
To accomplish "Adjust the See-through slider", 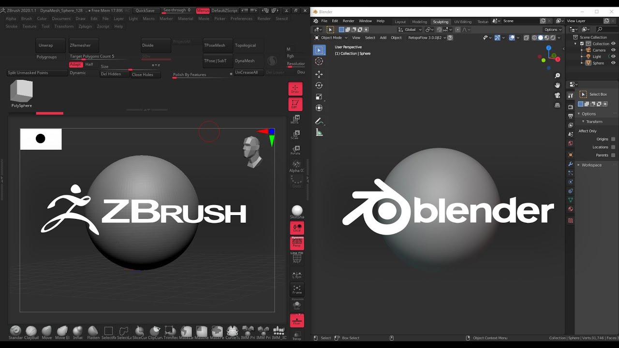I will (177, 10).
